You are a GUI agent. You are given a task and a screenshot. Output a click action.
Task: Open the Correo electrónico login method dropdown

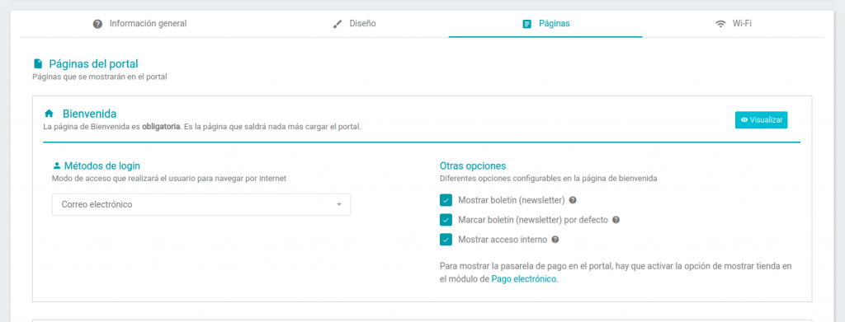201,204
